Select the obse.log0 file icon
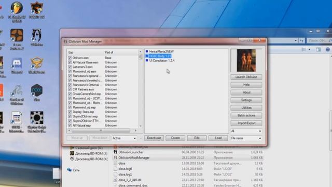Screen dimensions: 332x187 click(115, 169)
